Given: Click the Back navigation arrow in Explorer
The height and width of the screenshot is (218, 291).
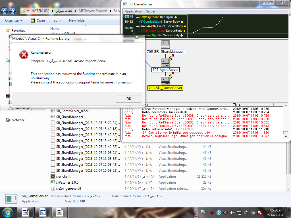Looking at the screenshot, I should [5, 11].
